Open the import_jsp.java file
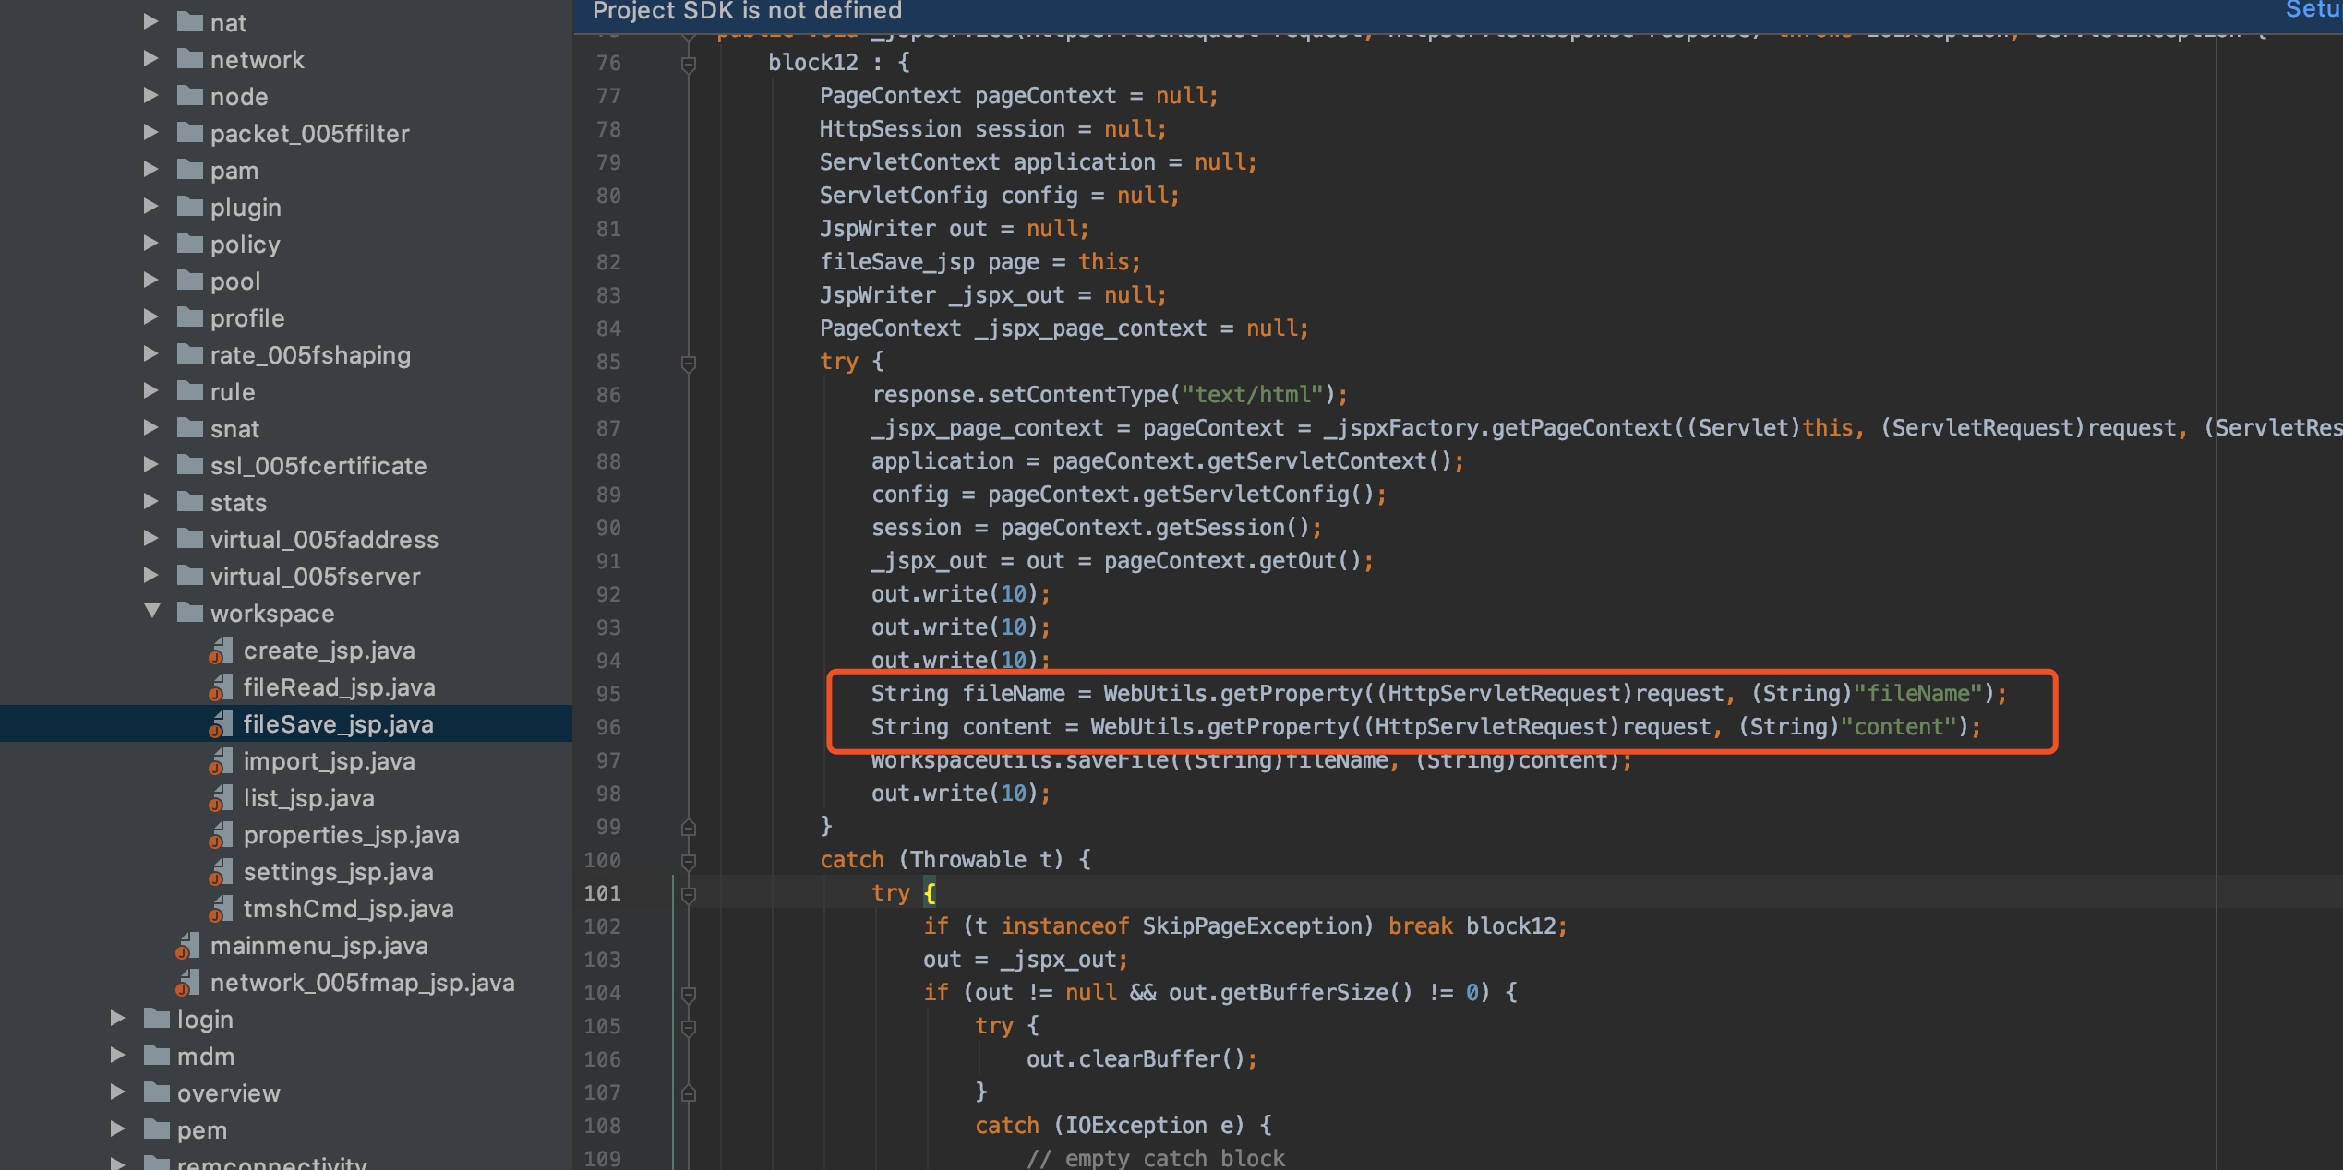Viewport: 2343px width, 1170px height. pyautogui.click(x=329, y=761)
